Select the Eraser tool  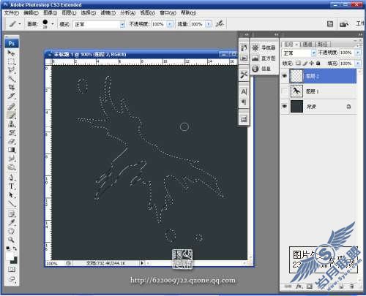coord(11,141)
